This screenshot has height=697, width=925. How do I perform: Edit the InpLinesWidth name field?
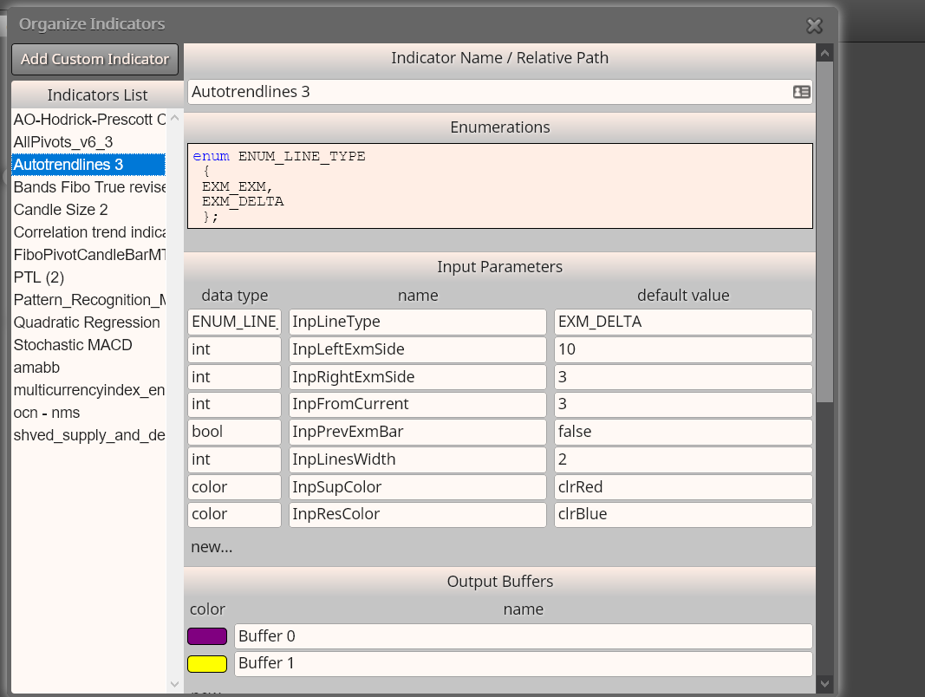[x=417, y=459]
